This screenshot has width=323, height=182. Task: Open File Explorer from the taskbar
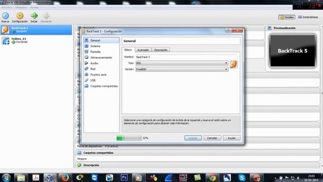21,177
